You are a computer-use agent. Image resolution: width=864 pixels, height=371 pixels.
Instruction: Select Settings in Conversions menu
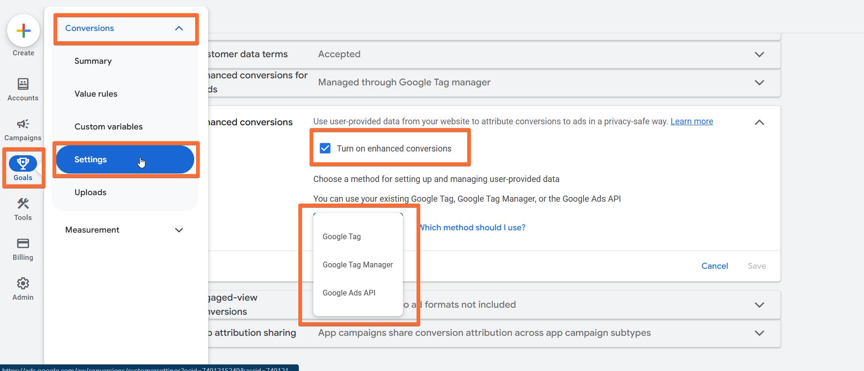125,159
